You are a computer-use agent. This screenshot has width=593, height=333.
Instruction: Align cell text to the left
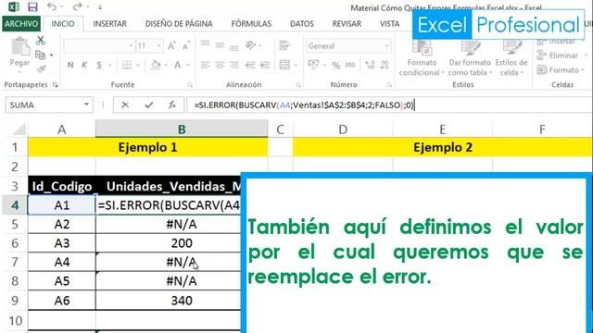[x=206, y=65]
